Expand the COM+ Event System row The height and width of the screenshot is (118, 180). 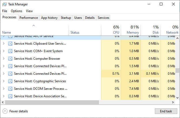coord(4,51)
